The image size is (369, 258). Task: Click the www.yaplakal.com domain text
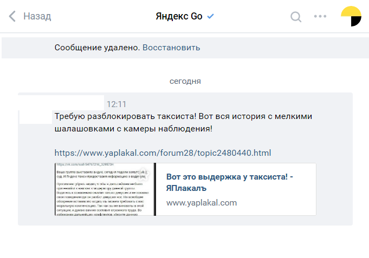tap(202, 202)
